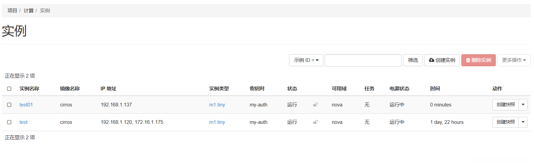Click the unlock icon in test01 row

click(315, 105)
